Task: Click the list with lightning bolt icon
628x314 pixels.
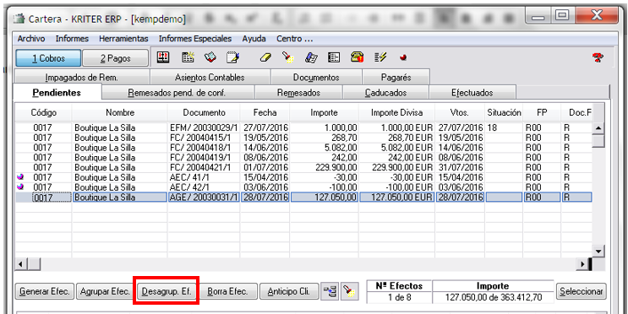Action: 380,57
